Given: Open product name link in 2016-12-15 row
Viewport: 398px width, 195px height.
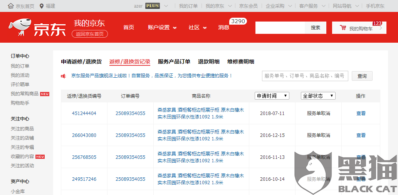Looking at the screenshot, I should point(201,135).
